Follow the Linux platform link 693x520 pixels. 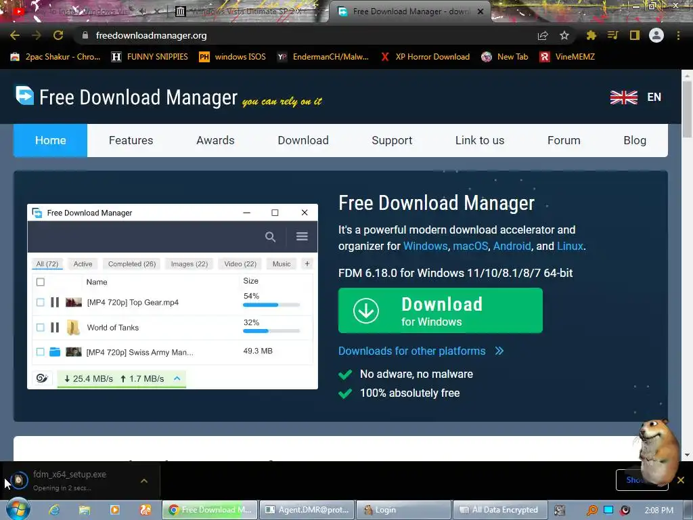tap(570, 246)
